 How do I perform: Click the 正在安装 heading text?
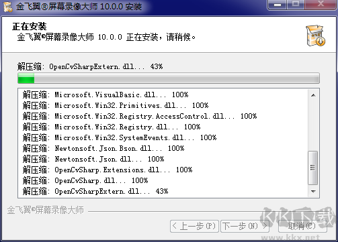point(30,26)
